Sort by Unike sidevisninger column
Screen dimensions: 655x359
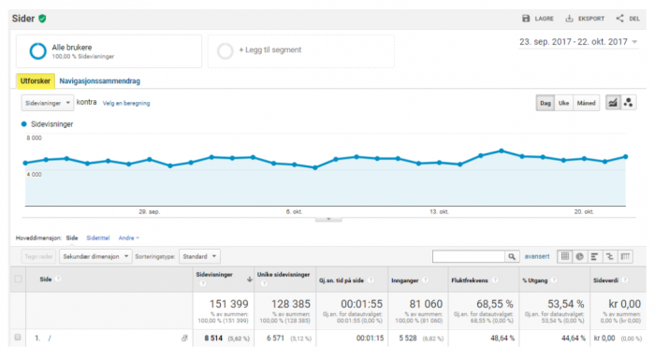(284, 275)
